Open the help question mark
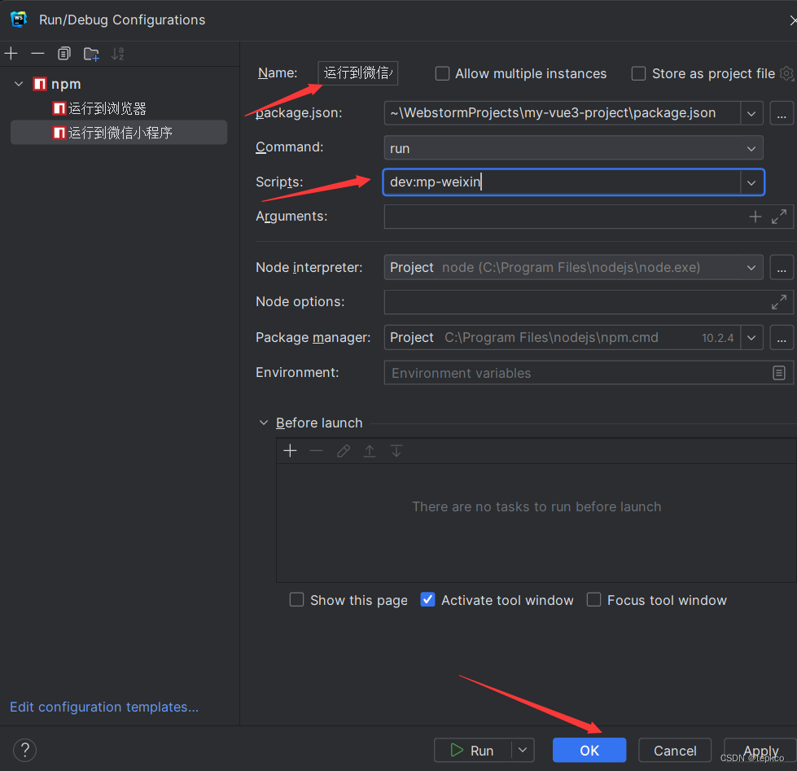Image resolution: width=797 pixels, height=771 pixels. [x=25, y=750]
